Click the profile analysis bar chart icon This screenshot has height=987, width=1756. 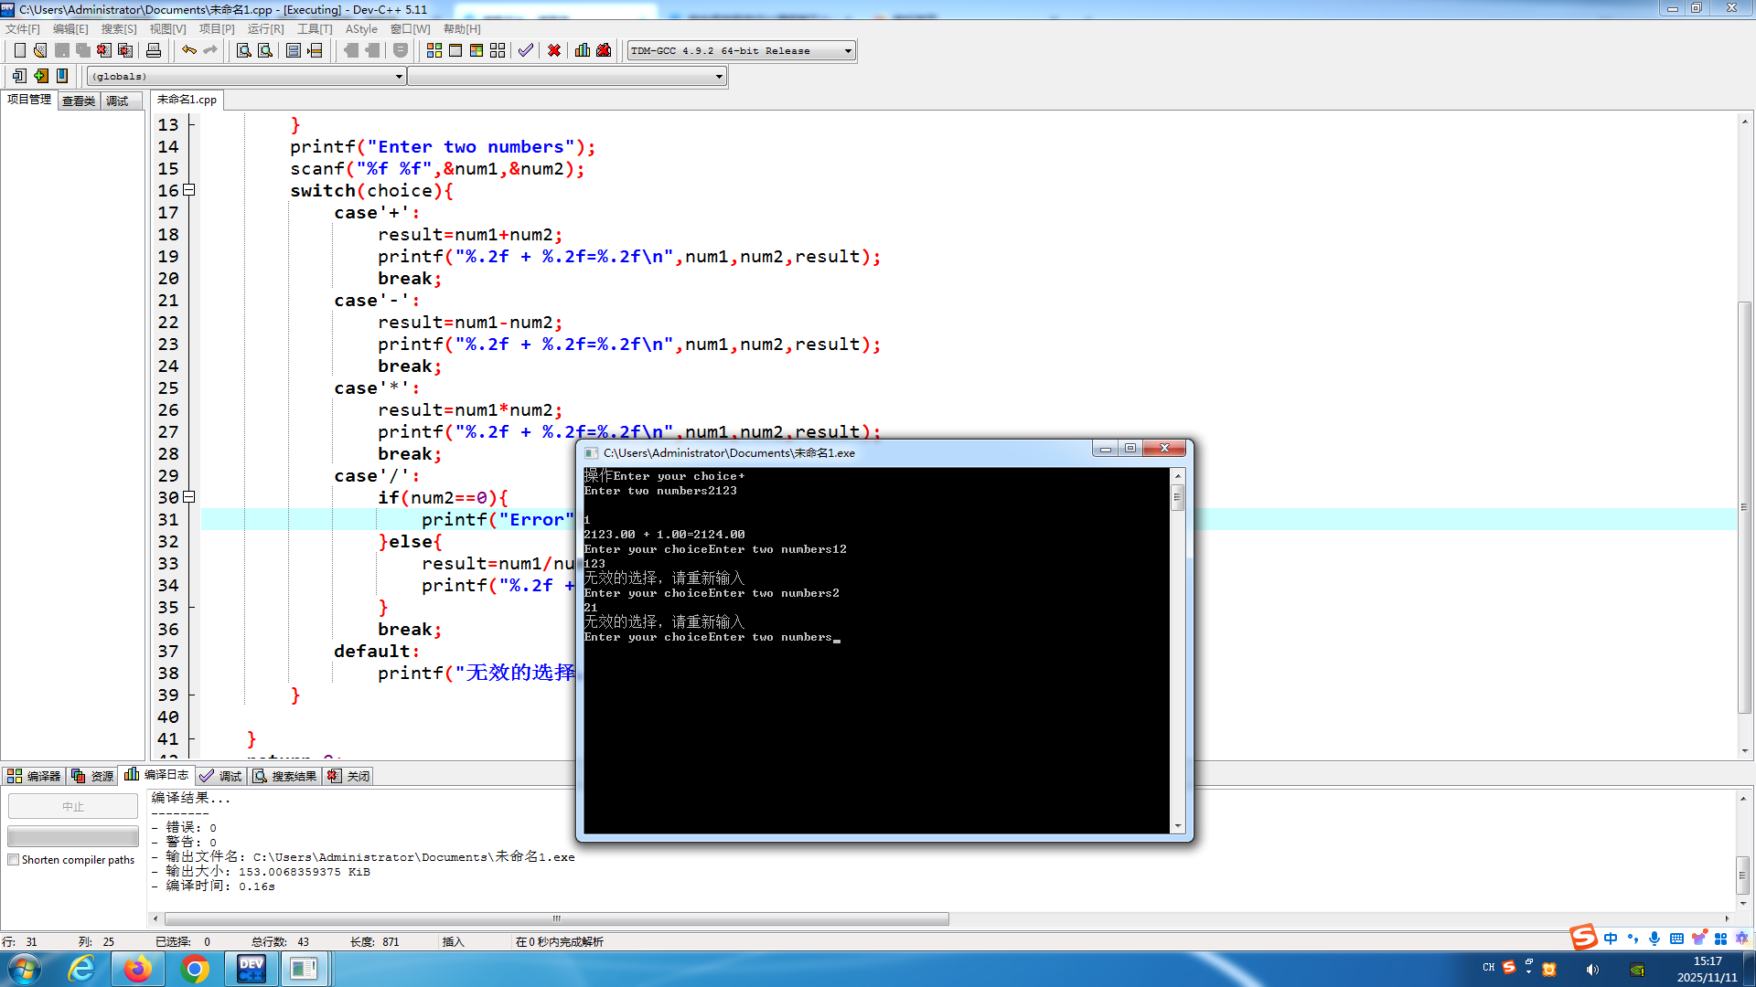pos(583,50)
